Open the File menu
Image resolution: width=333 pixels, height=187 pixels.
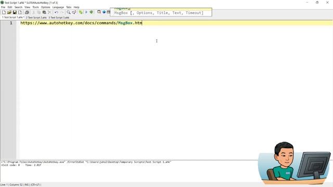[3, 7]
